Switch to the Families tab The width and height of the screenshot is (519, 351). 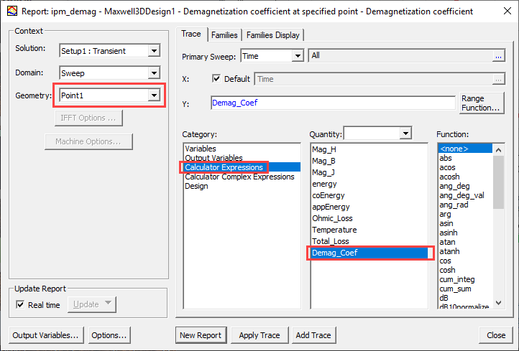point(224,35)
